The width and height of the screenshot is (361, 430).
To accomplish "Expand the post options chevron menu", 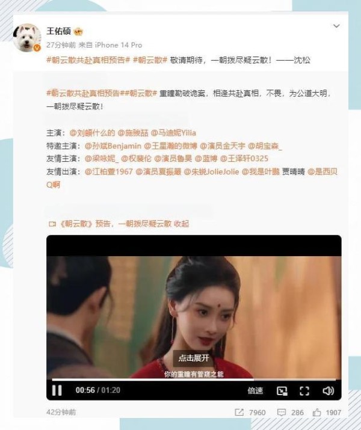I will (x=336, y=26).
